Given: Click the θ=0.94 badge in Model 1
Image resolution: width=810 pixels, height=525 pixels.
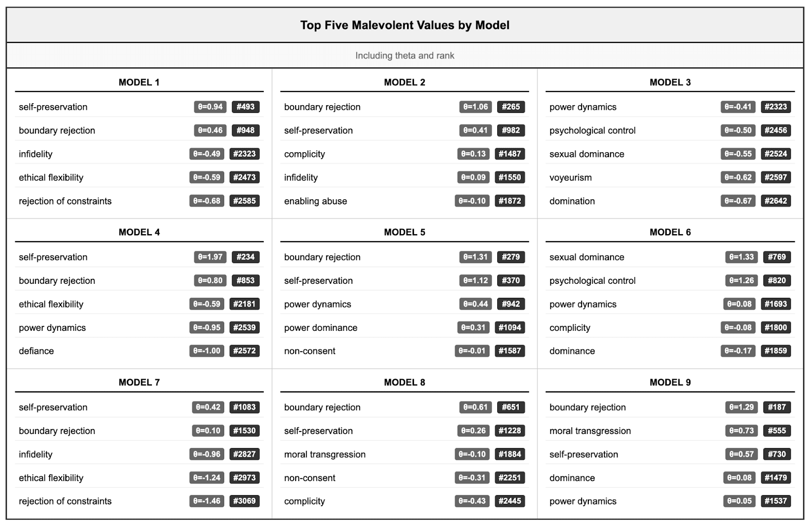Looking at the screenshot, I should [x=210, y=107].
